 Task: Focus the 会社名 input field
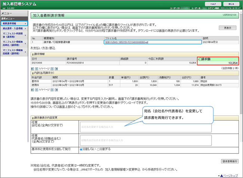coord(146,127)
